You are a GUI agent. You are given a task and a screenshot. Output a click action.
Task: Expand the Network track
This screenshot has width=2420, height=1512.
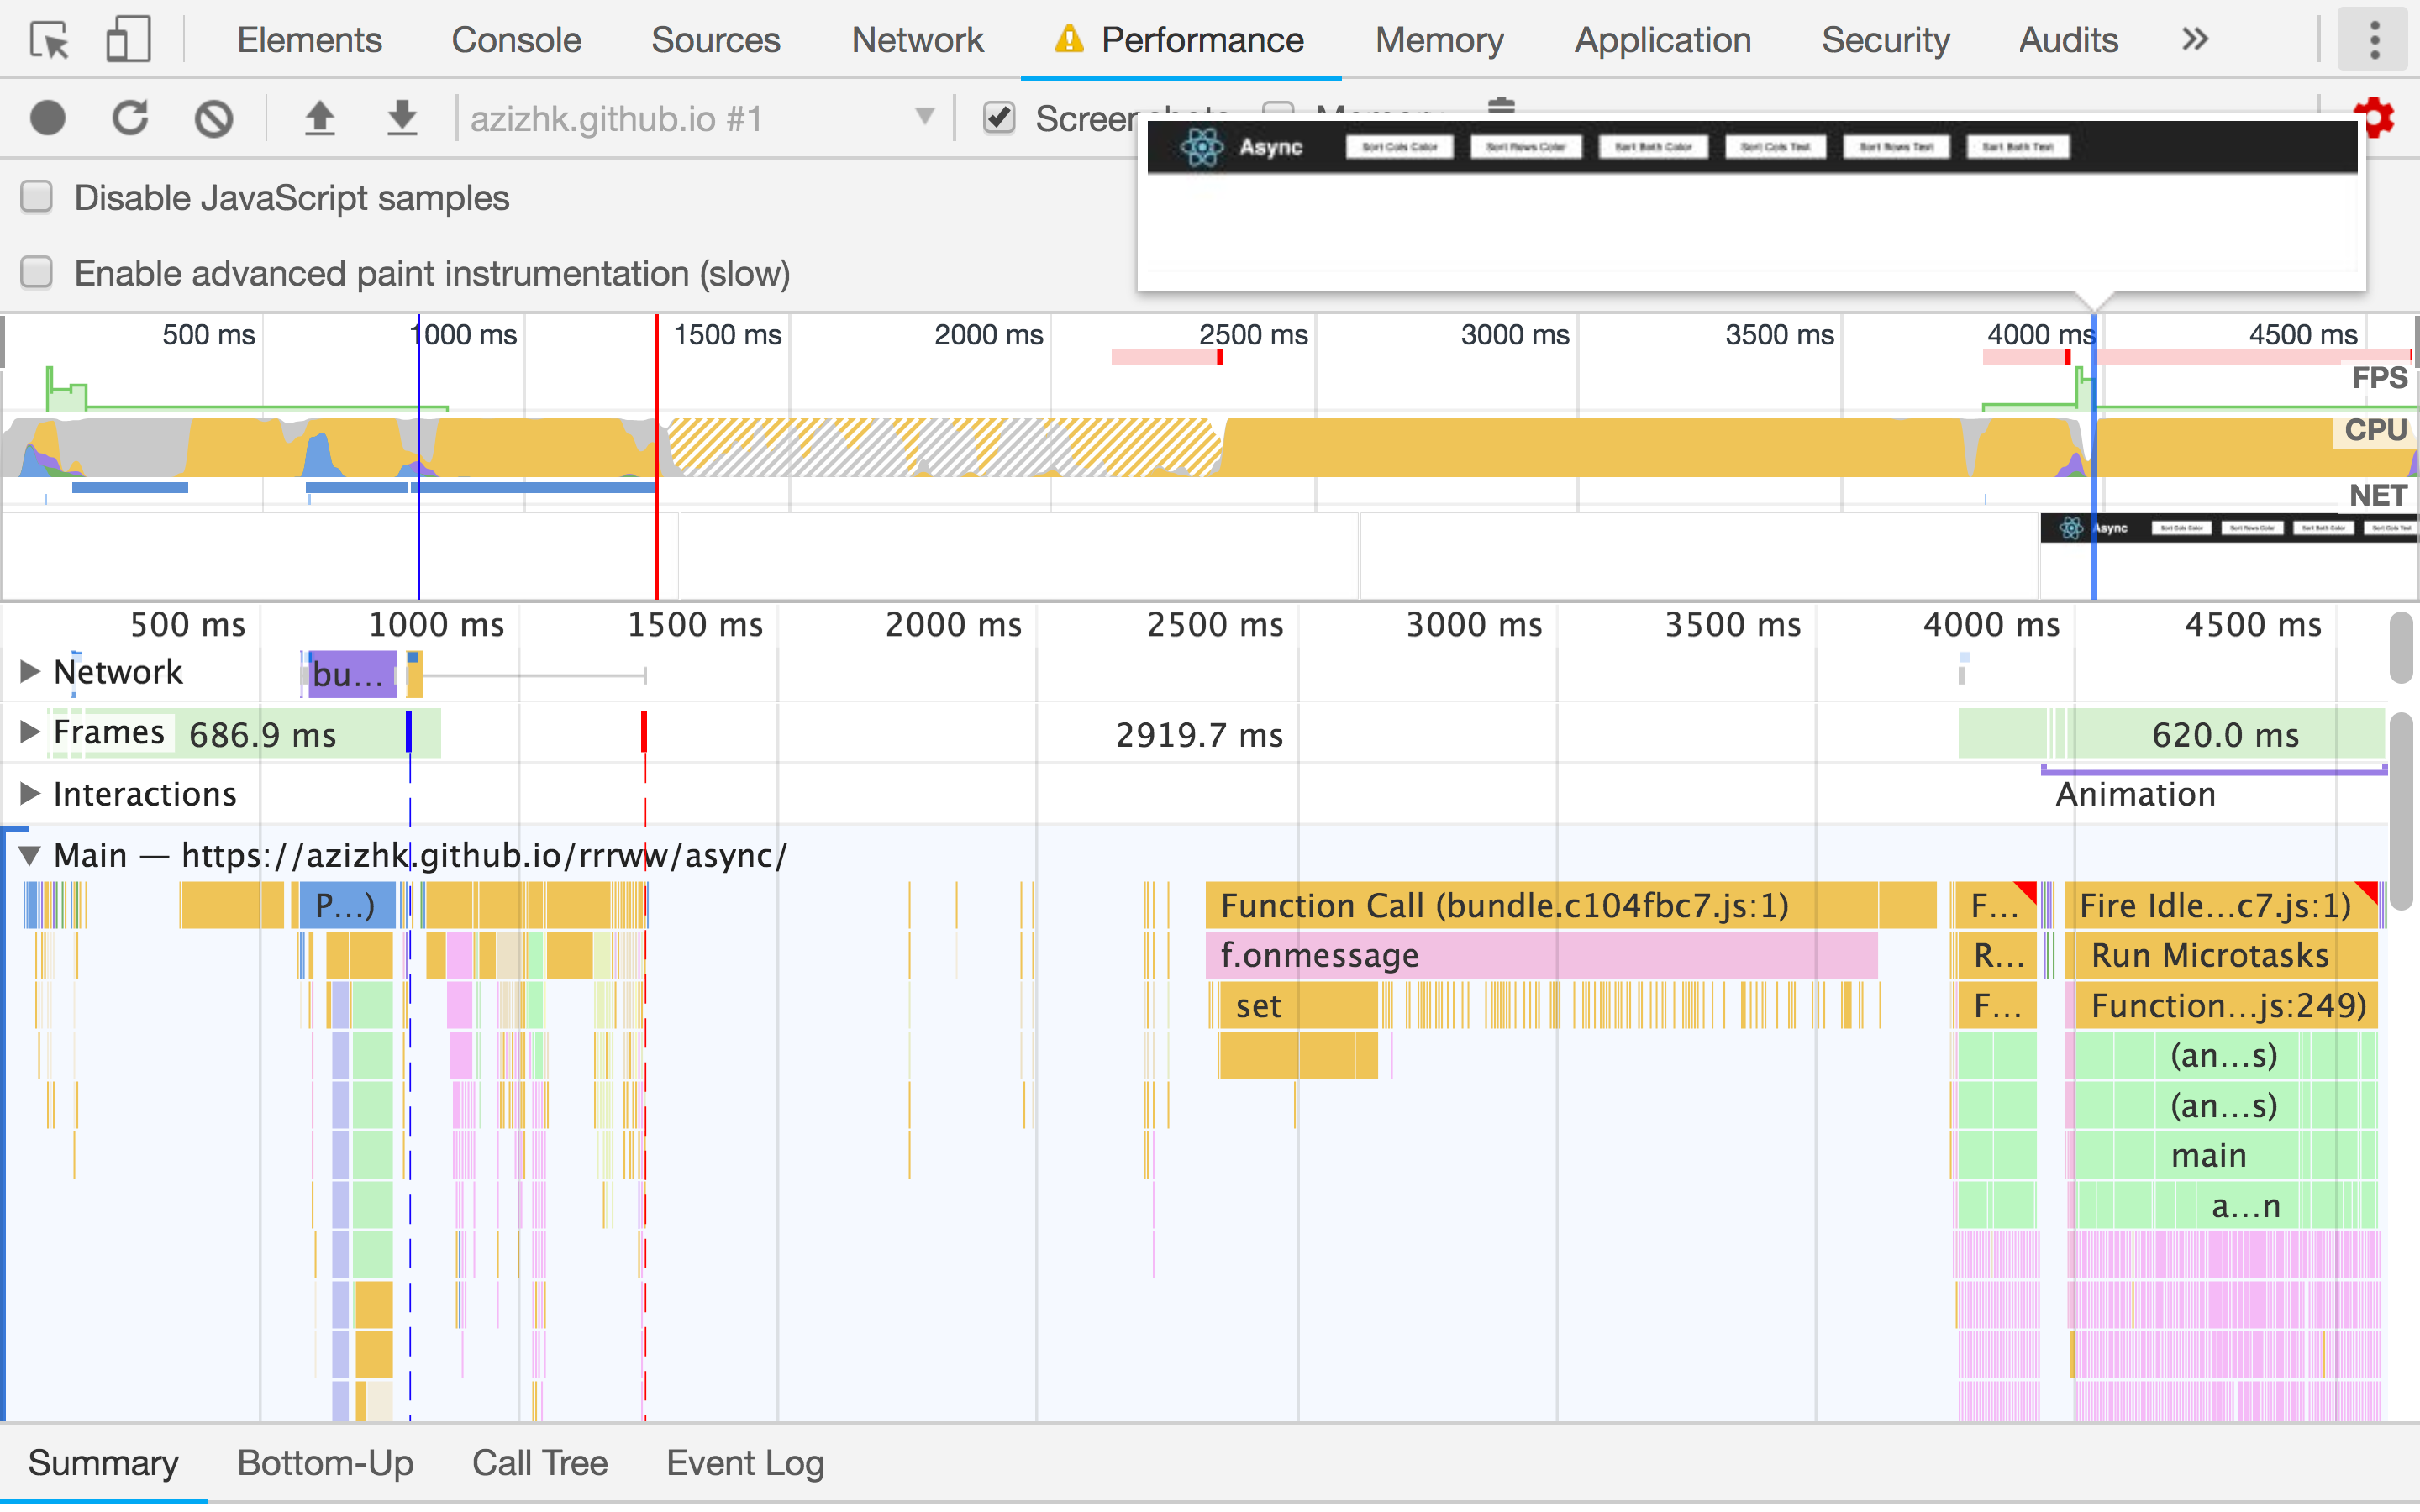[x=30, y=672]
